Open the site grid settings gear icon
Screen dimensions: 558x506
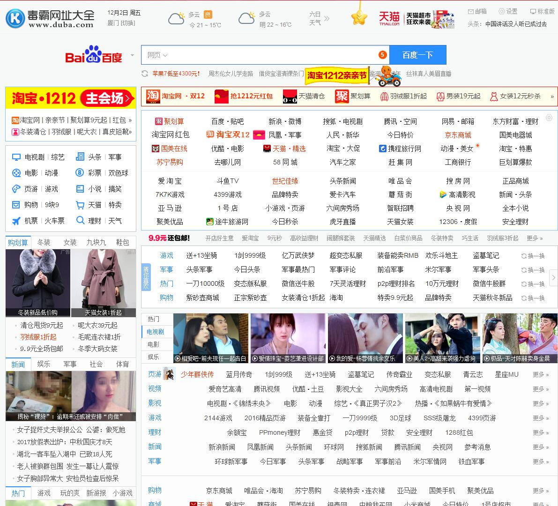pos(549,118)
